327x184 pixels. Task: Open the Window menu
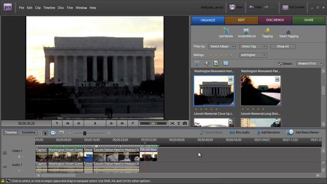click(81, 8)
